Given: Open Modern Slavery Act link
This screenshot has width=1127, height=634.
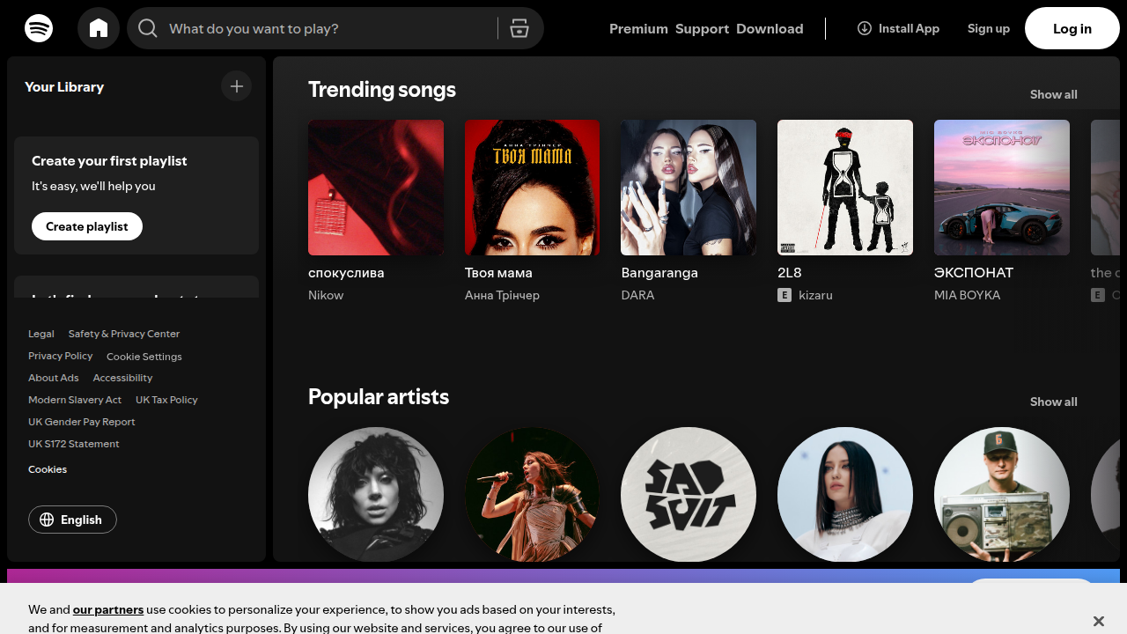Looking at the screenshot, I should (x=75, y=400).
